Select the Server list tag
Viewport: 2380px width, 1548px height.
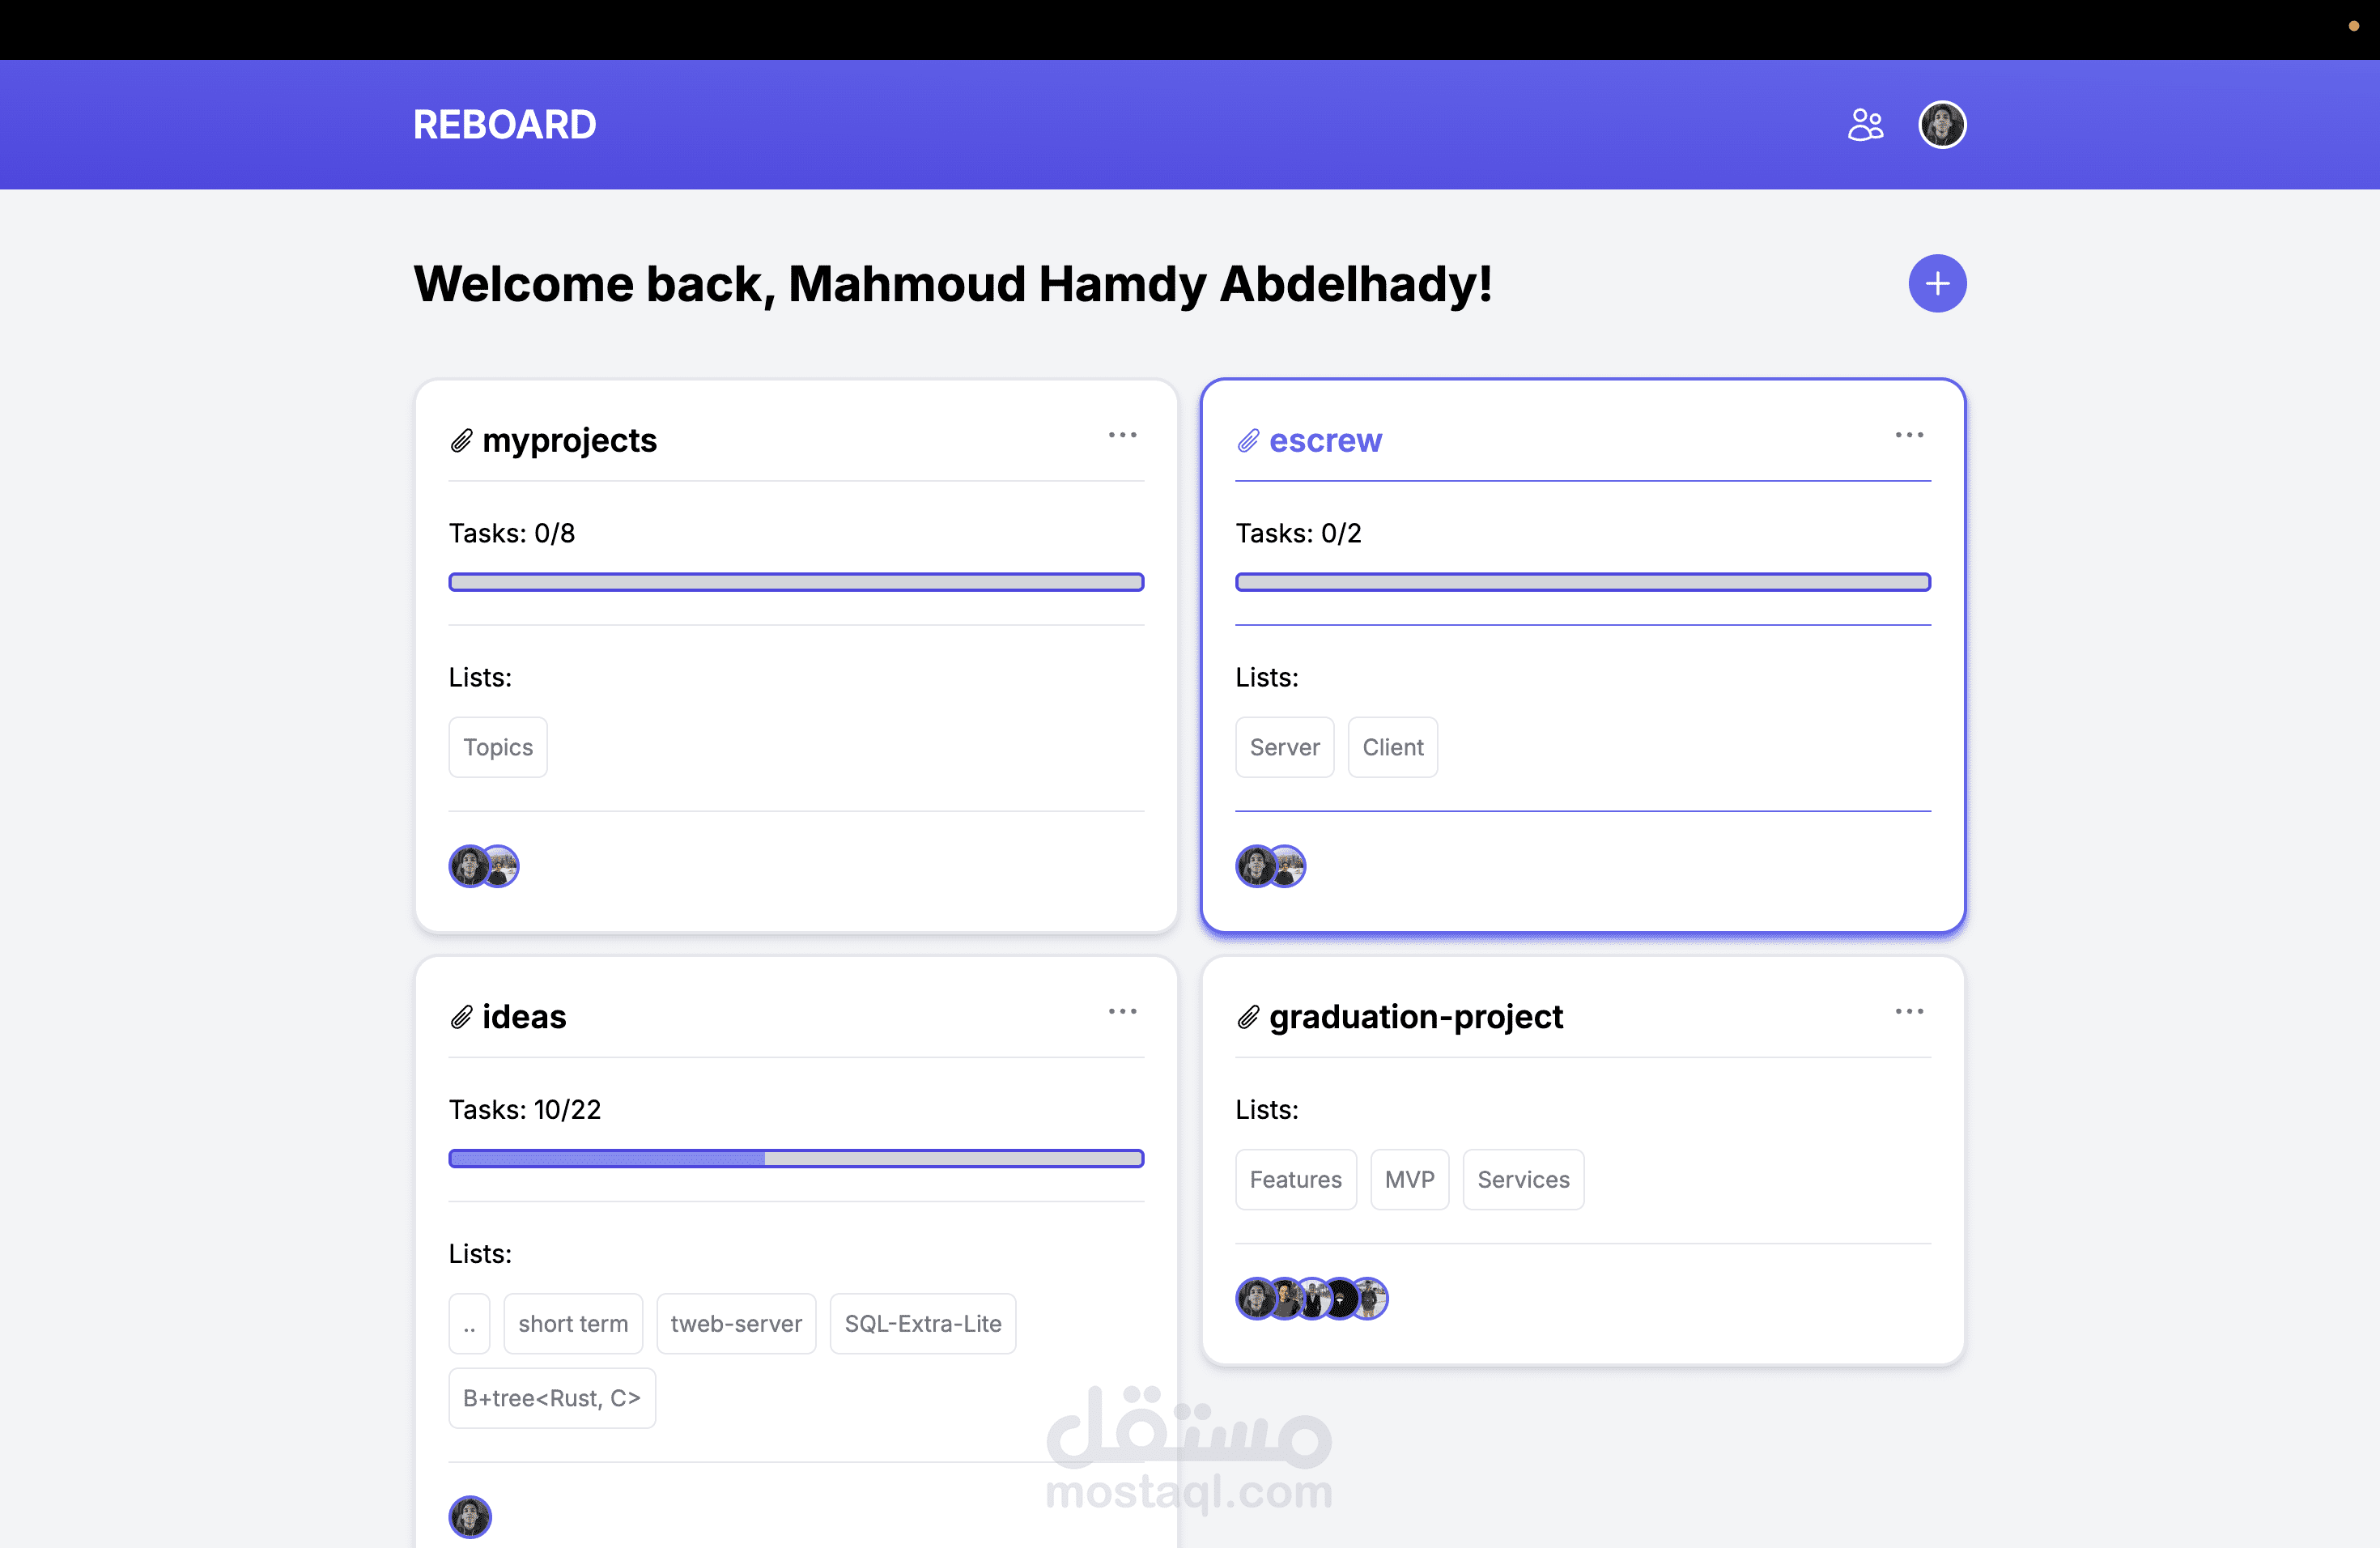point(1284,747)
